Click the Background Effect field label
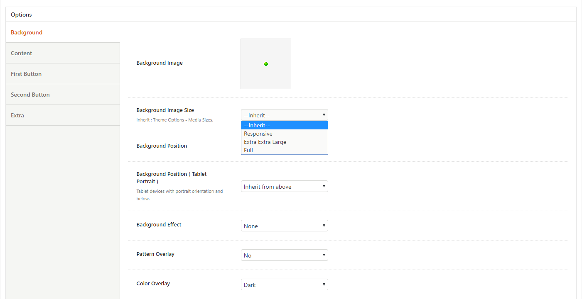Image resolution: width=582 pixels, height=299 pixels. (159, 225)
